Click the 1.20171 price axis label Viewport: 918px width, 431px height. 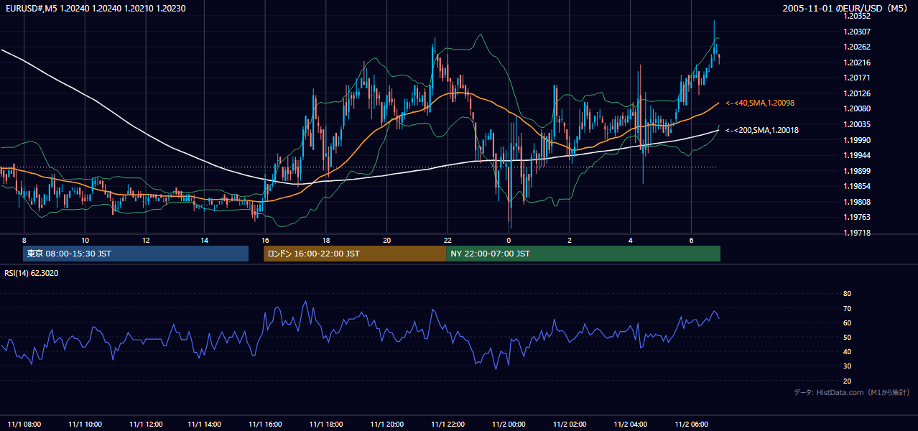857,78
